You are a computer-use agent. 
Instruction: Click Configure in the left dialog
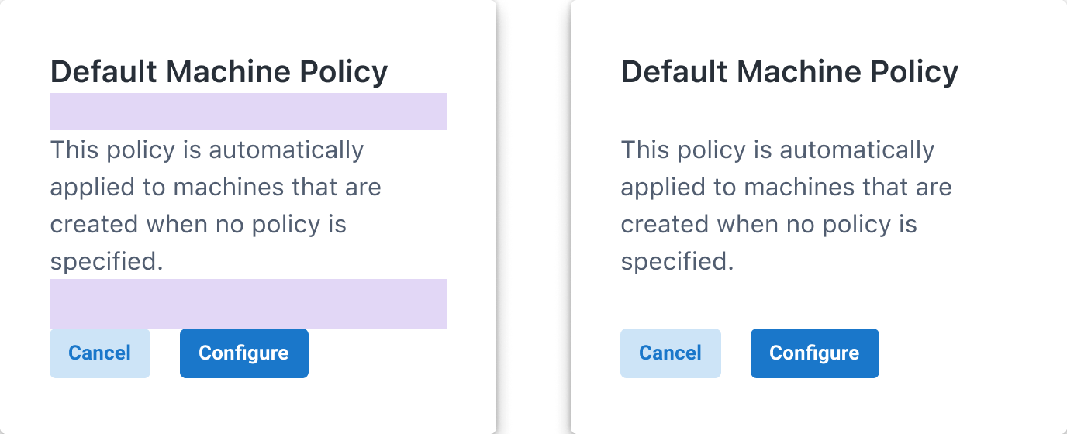243,353
